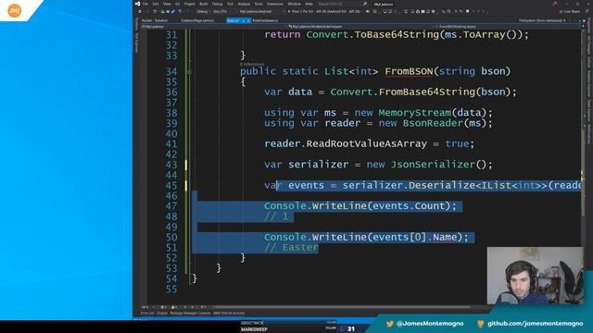
Task: Open the Debug menu
Action: coord(217,4)
